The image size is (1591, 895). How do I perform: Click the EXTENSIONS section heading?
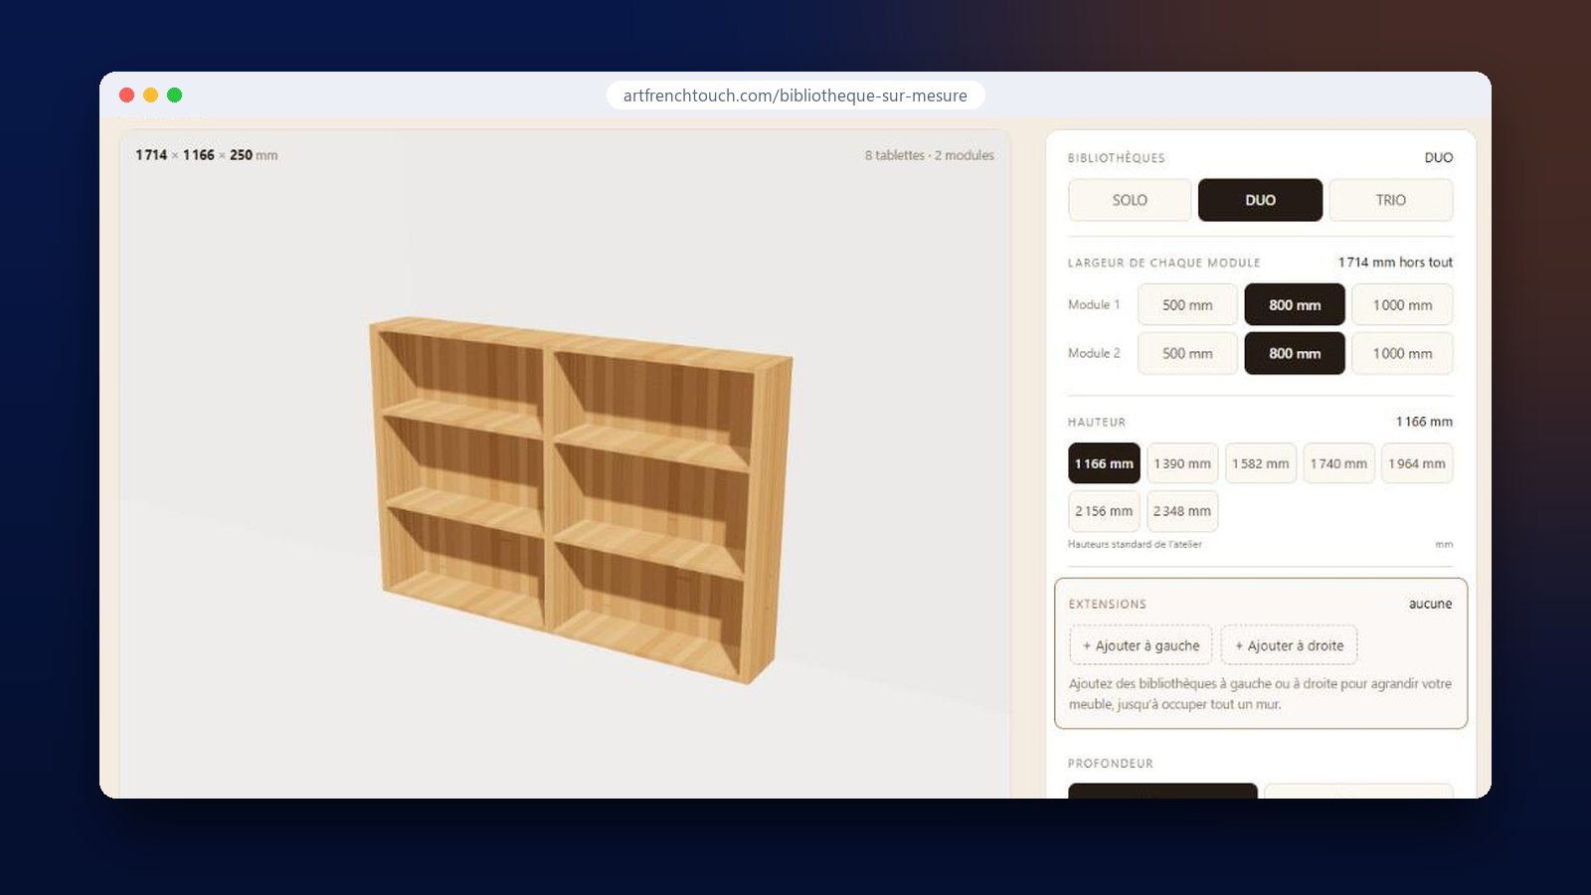[x=1108, y=605]
